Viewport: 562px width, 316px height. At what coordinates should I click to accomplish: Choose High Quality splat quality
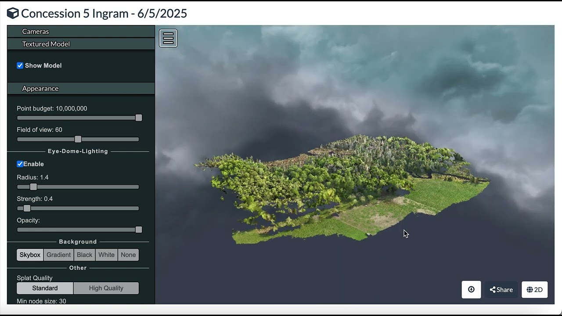point(106,288)
